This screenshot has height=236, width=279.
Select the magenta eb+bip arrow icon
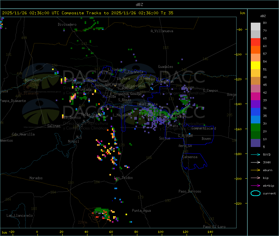pos(255,185)
